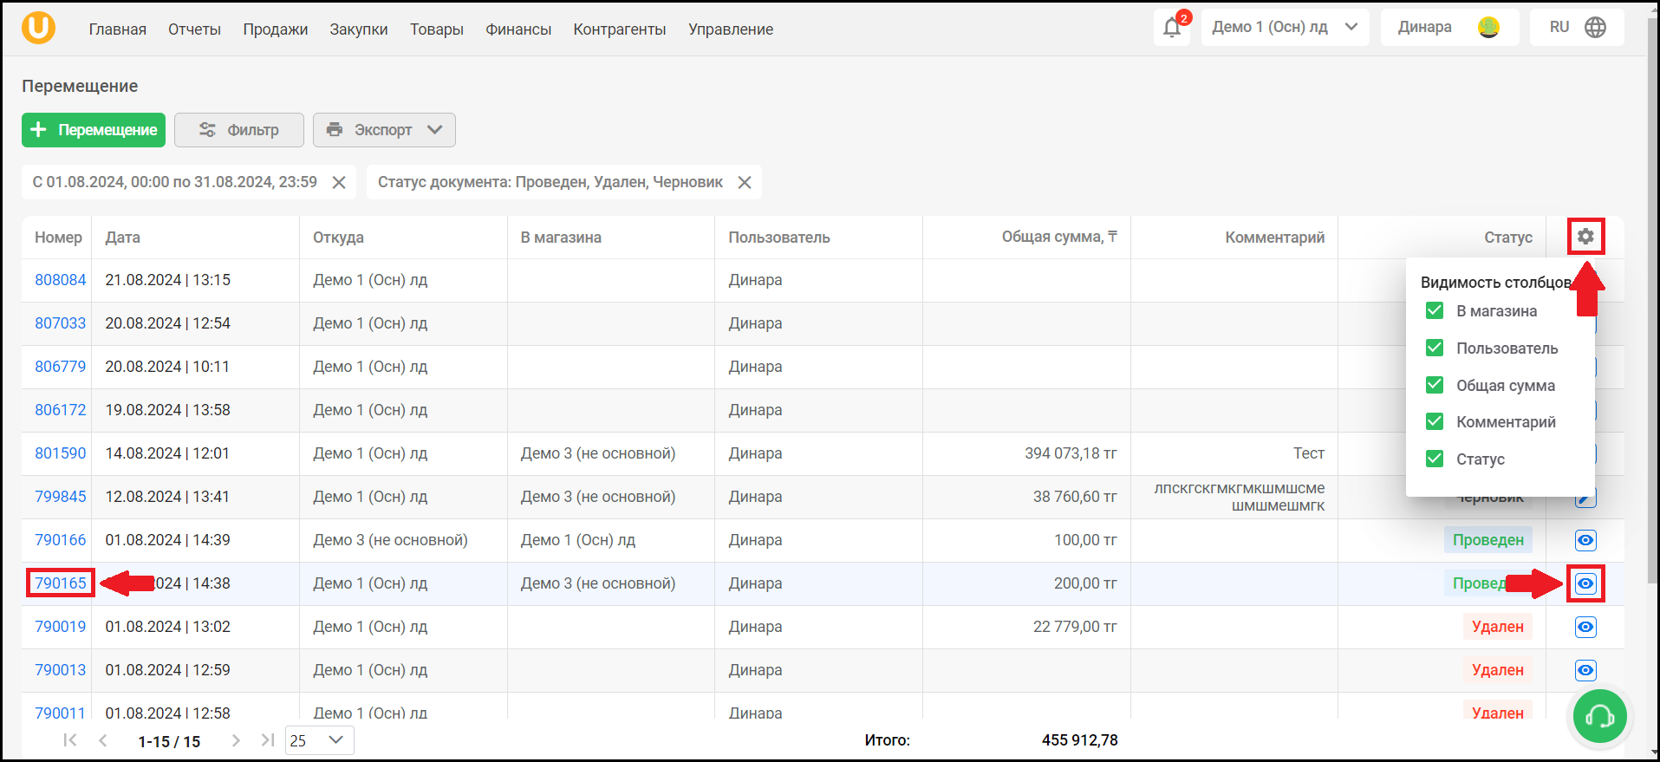Open document link 807033
The width and height of the screenshot is (1660, 762).
click(x=61, y=323)
